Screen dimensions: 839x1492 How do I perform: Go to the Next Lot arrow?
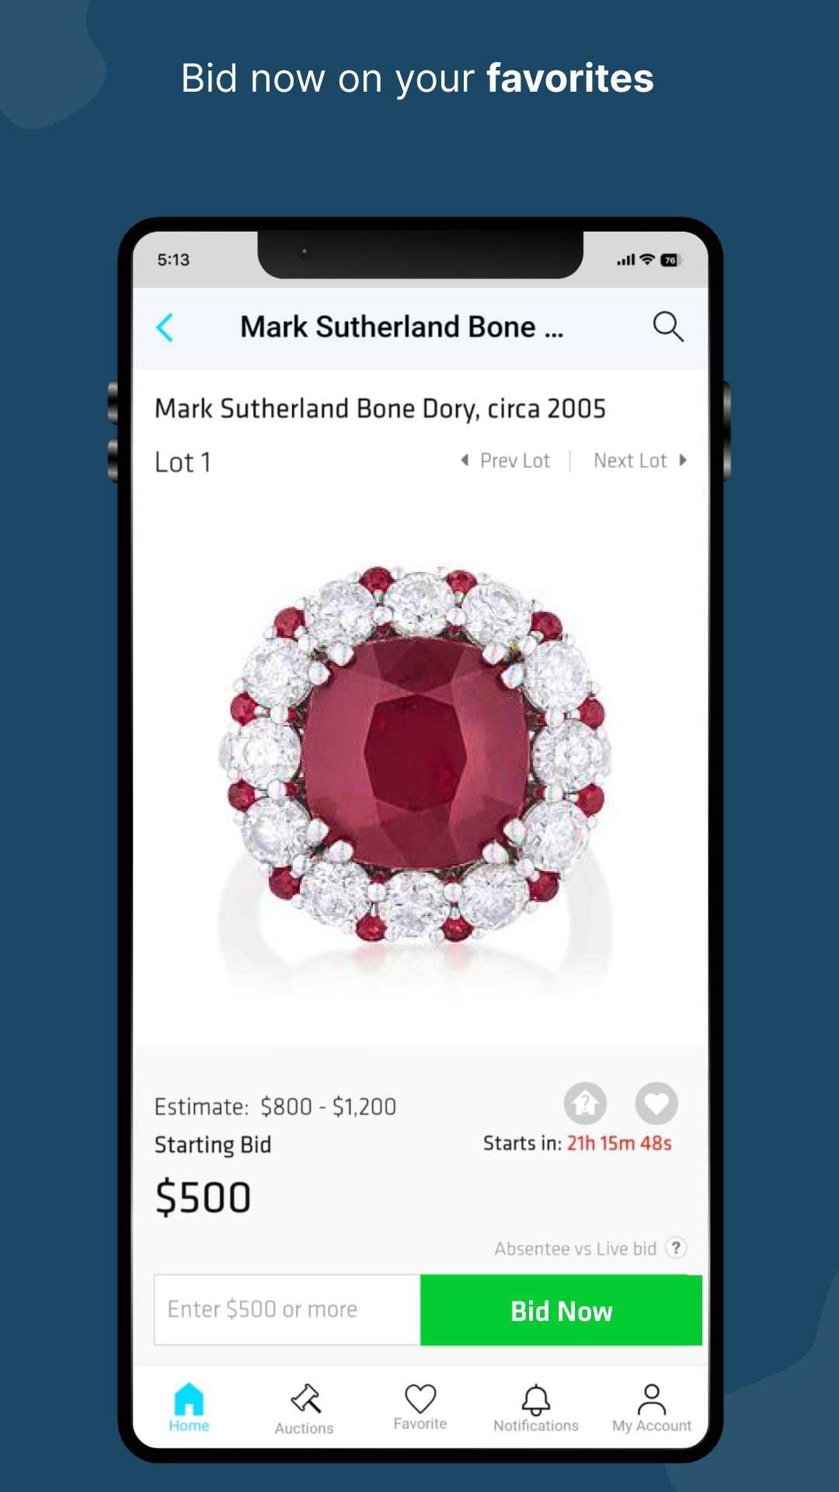pyautogui.click(x=682, y=460)
